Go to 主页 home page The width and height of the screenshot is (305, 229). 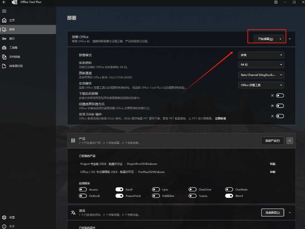[28, 20]
